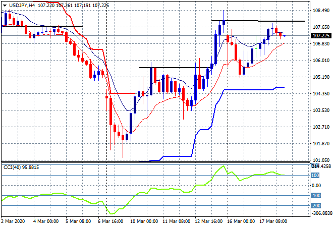Click the 10 Mar 00:00 time label

[x=144, y=221]
